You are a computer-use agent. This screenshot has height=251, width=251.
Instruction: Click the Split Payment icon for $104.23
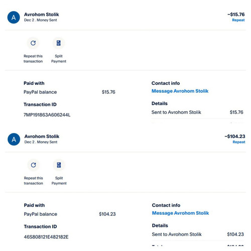pos(59,165)
